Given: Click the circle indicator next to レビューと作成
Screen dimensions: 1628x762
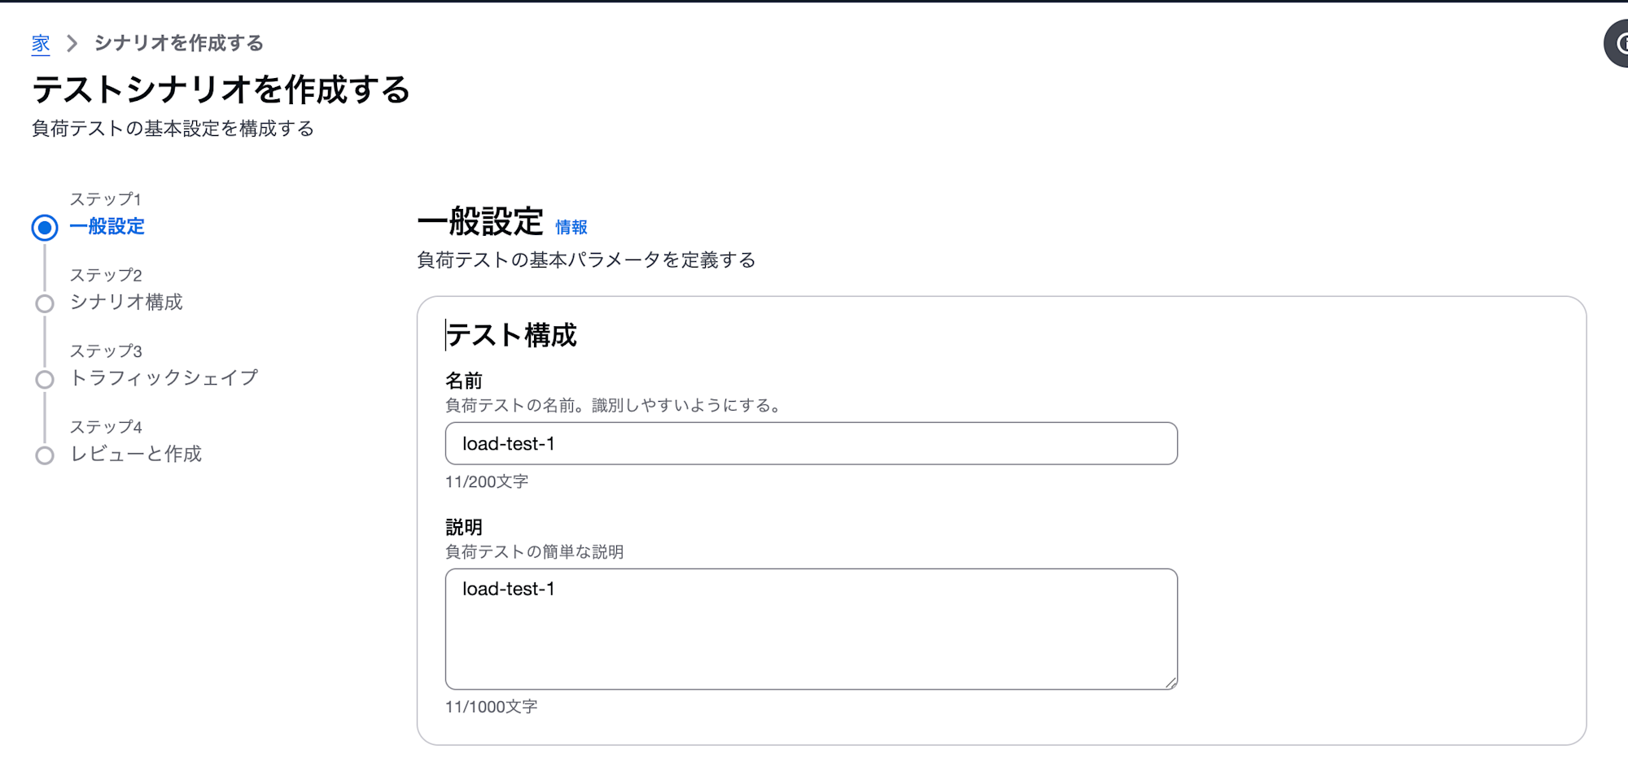Looking at the screenshot, I should 45,455.
